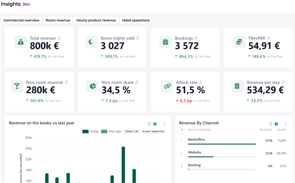Click the Sales Channel column header
295x183 pixels.
(200, 130)
